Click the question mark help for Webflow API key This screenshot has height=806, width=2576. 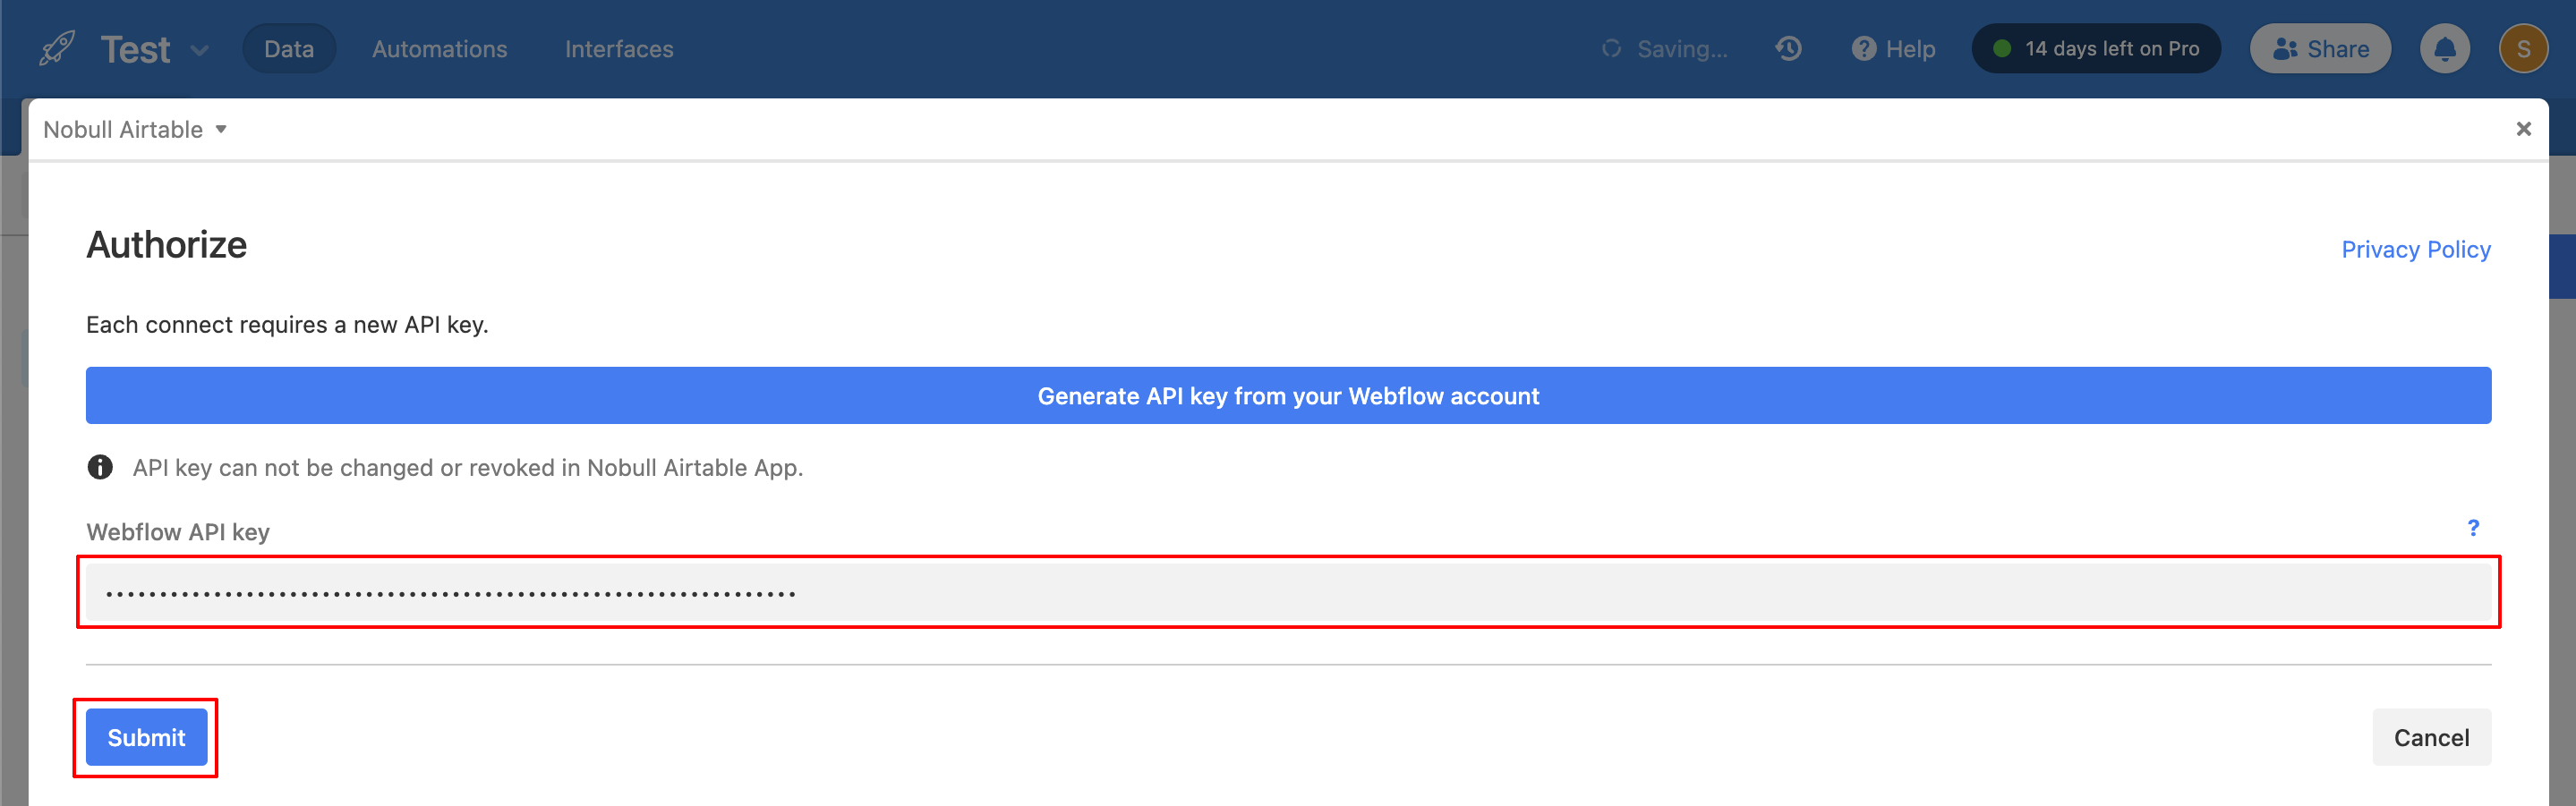tap(2472, 528)
